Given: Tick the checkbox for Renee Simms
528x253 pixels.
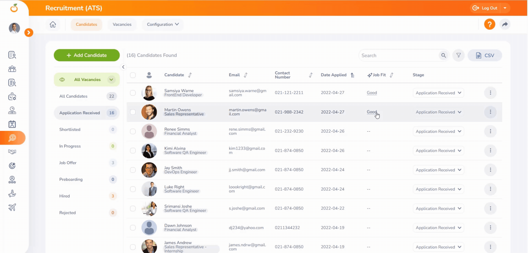Looking at the screenshot, I should (133, 131).
